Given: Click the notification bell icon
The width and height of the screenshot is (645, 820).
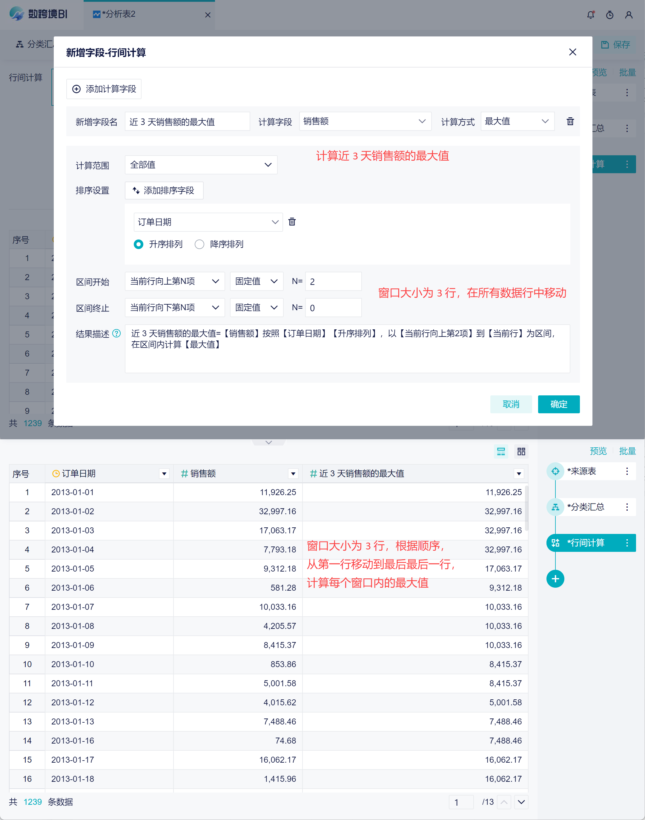Looking at the screenshot, I should pyautogui.click(x=591, y=15).
